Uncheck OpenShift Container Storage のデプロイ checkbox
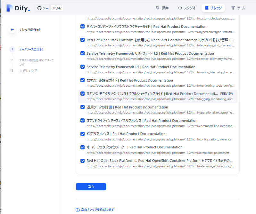 [x=82, y=40]
